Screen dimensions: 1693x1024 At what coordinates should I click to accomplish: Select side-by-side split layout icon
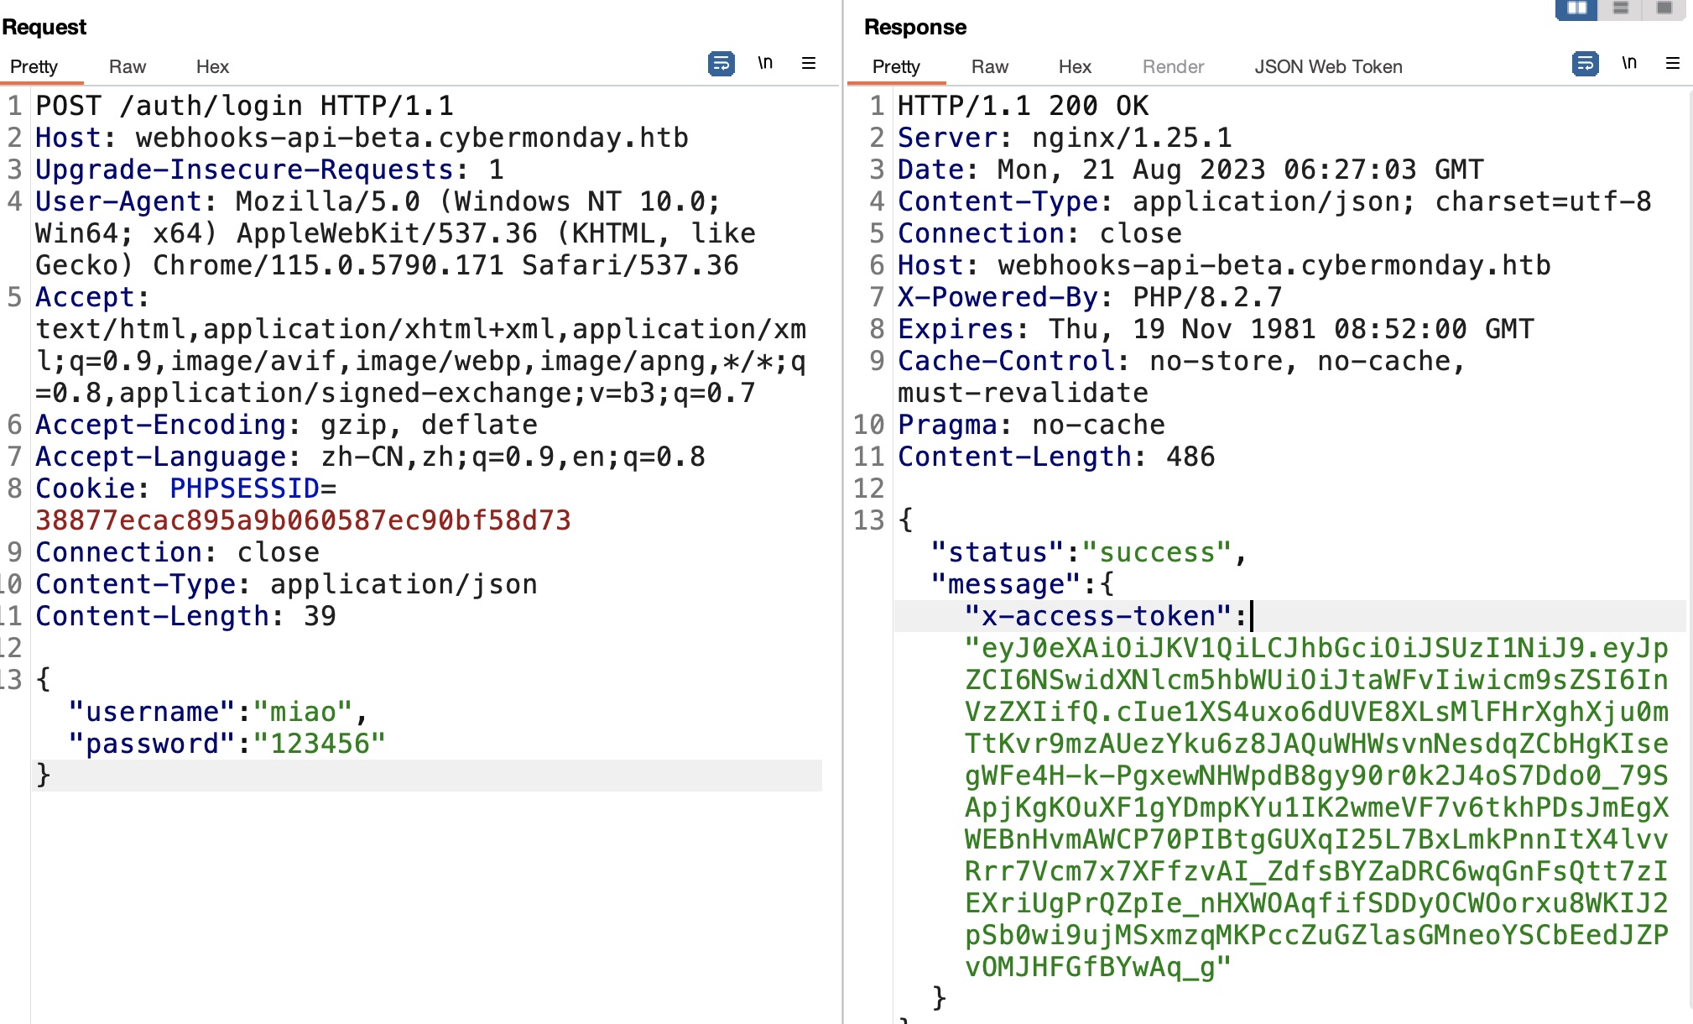[x=1576, y=8]
